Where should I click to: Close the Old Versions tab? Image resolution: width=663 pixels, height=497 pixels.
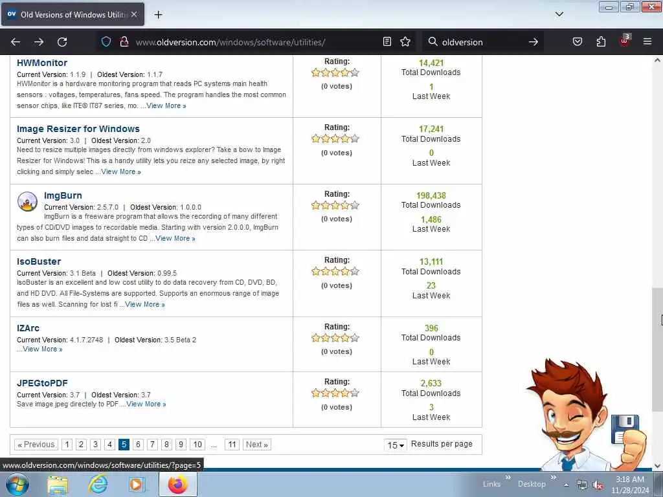click(x=134, y=14)
